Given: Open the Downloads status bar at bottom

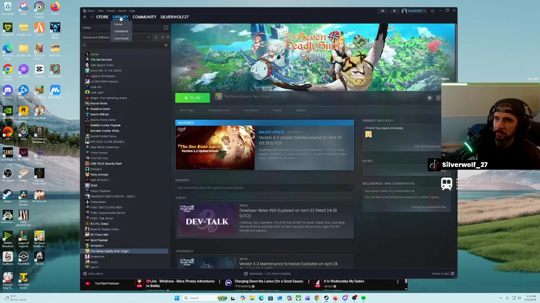Looking at the screenshot, I should click(x=267, y=274).
